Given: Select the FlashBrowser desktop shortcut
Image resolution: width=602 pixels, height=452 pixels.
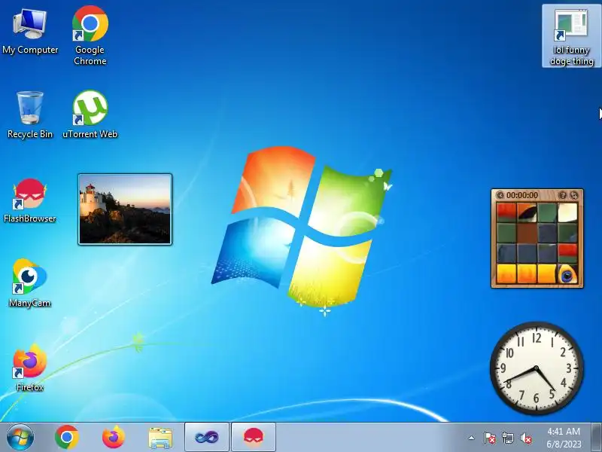Looking at the screenshot, I should pyautogui.click(x=30, y=200).
